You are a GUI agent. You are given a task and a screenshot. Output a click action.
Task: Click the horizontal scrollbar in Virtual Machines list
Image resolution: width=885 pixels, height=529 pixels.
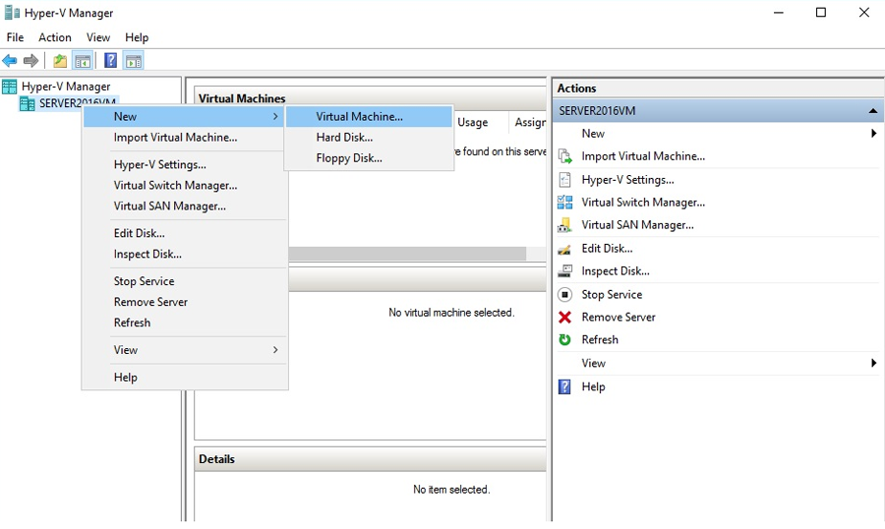407,254
